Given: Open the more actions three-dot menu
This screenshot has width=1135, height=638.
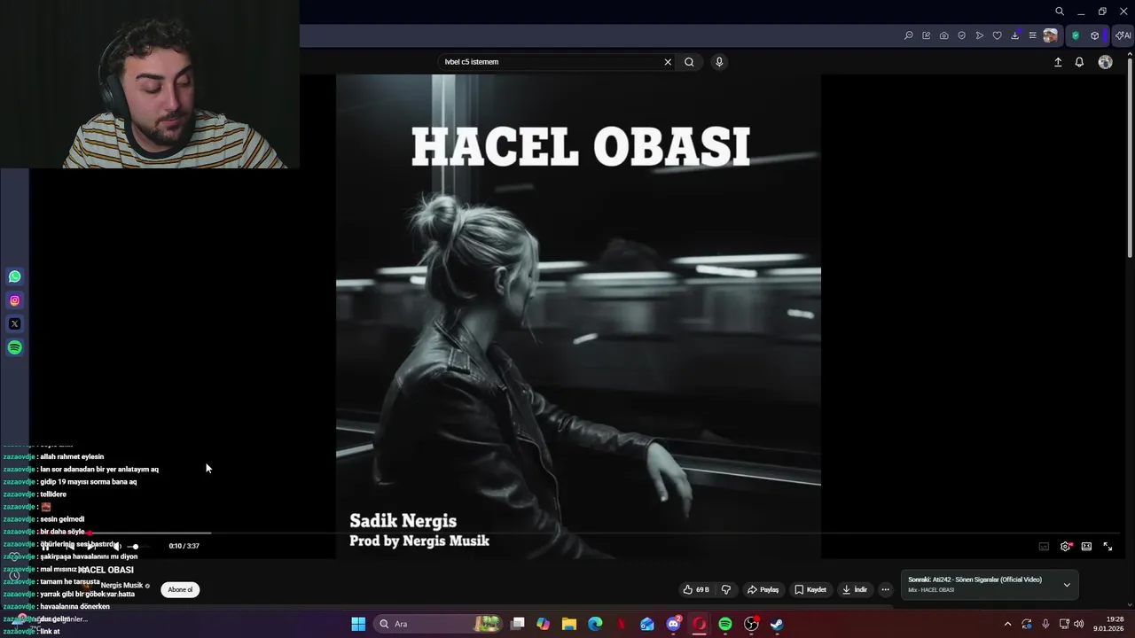Looking at the screenshot, I should point(885,589).
